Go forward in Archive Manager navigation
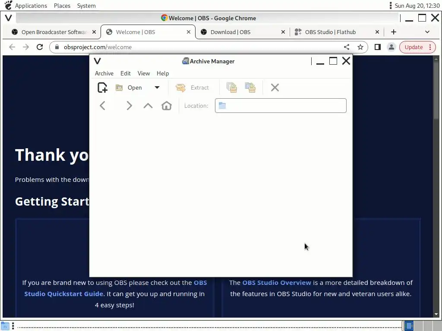 point(129,106)
